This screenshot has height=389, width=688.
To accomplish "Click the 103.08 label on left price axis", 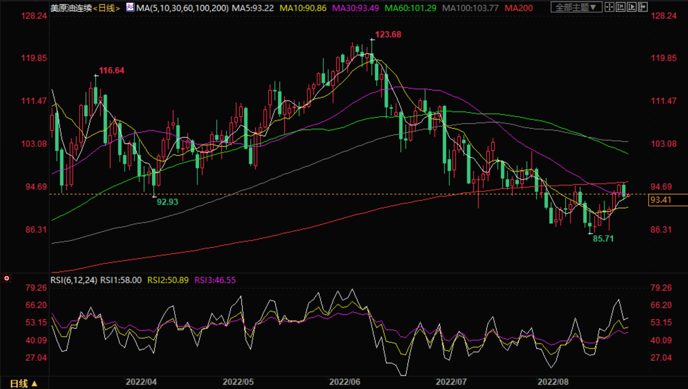I will (34, 144).
